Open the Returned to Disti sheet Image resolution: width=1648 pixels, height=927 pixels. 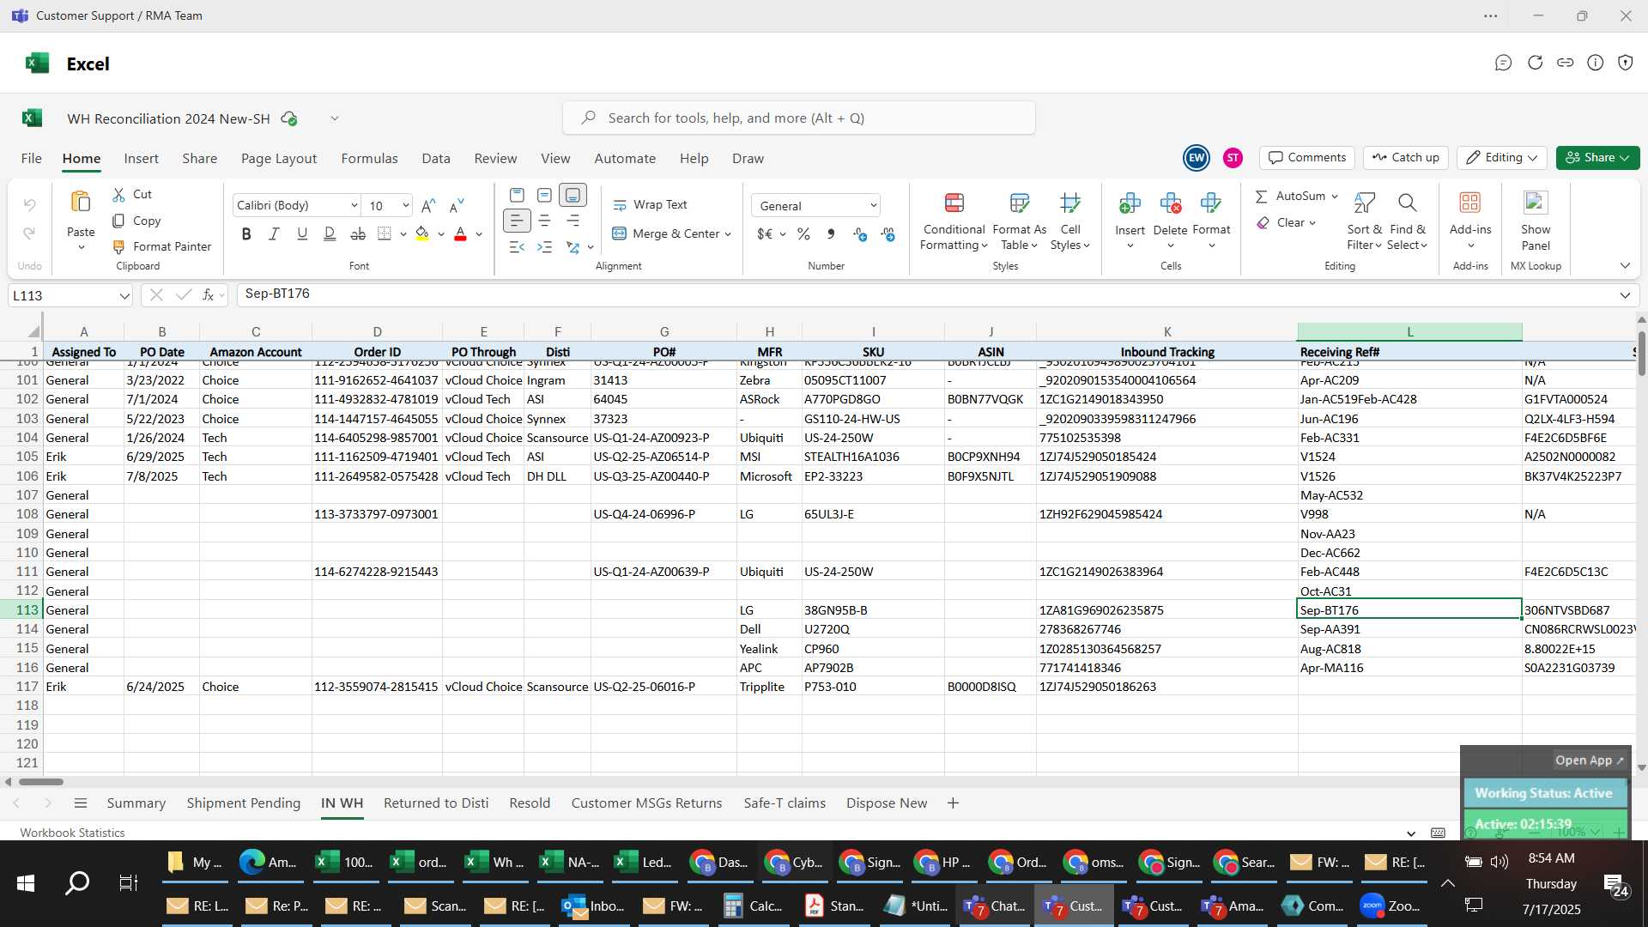click(435, 803)
